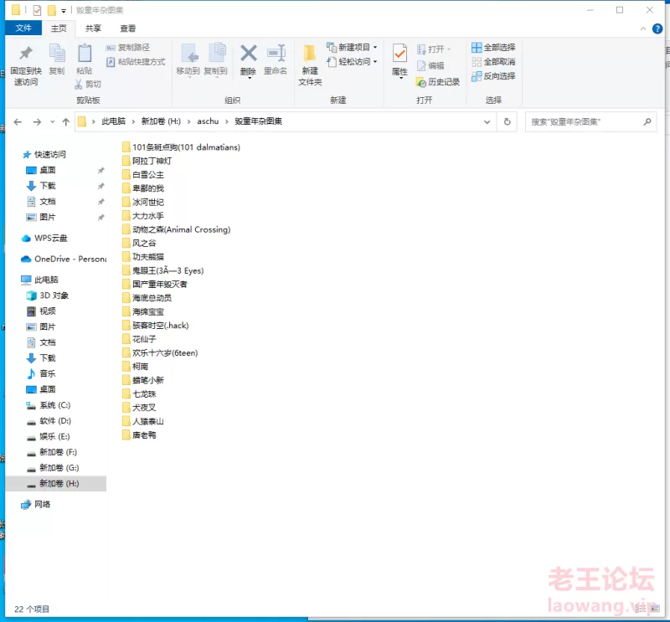Click the search magnifier icon
This screenshot has height=622, width=670.
point(647,121)
